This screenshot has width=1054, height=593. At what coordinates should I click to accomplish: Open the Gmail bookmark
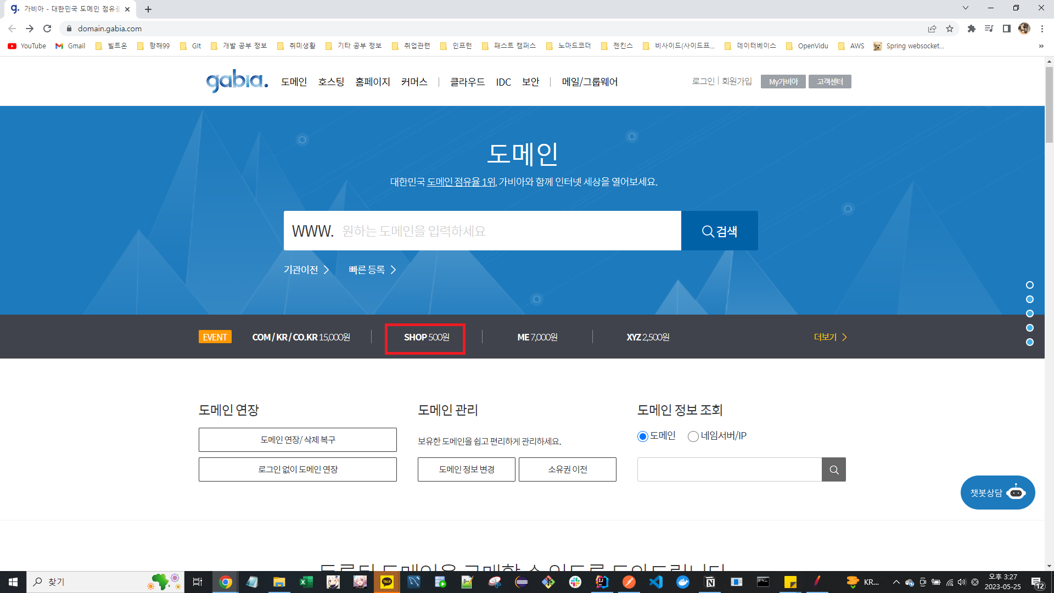pos(70,46)
